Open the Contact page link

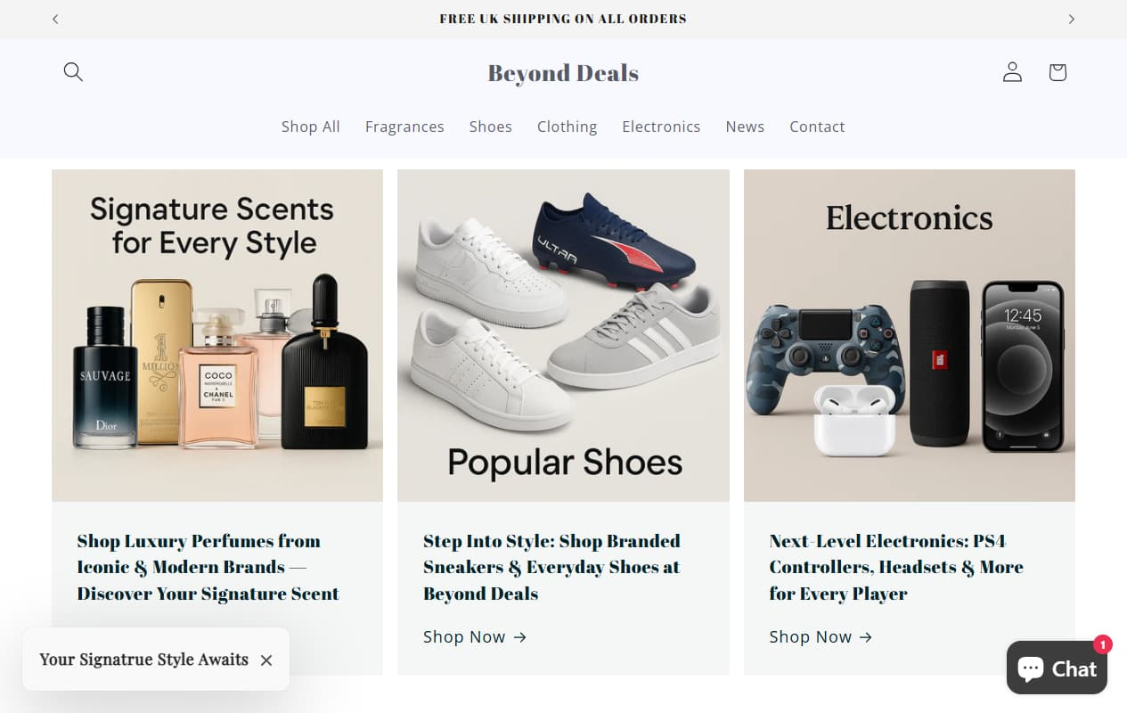tap(816, 127)
